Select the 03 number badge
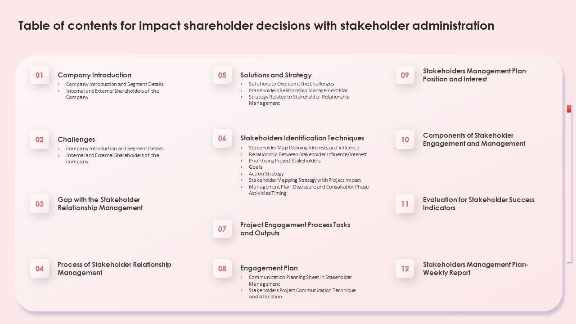 coord(40,204)
